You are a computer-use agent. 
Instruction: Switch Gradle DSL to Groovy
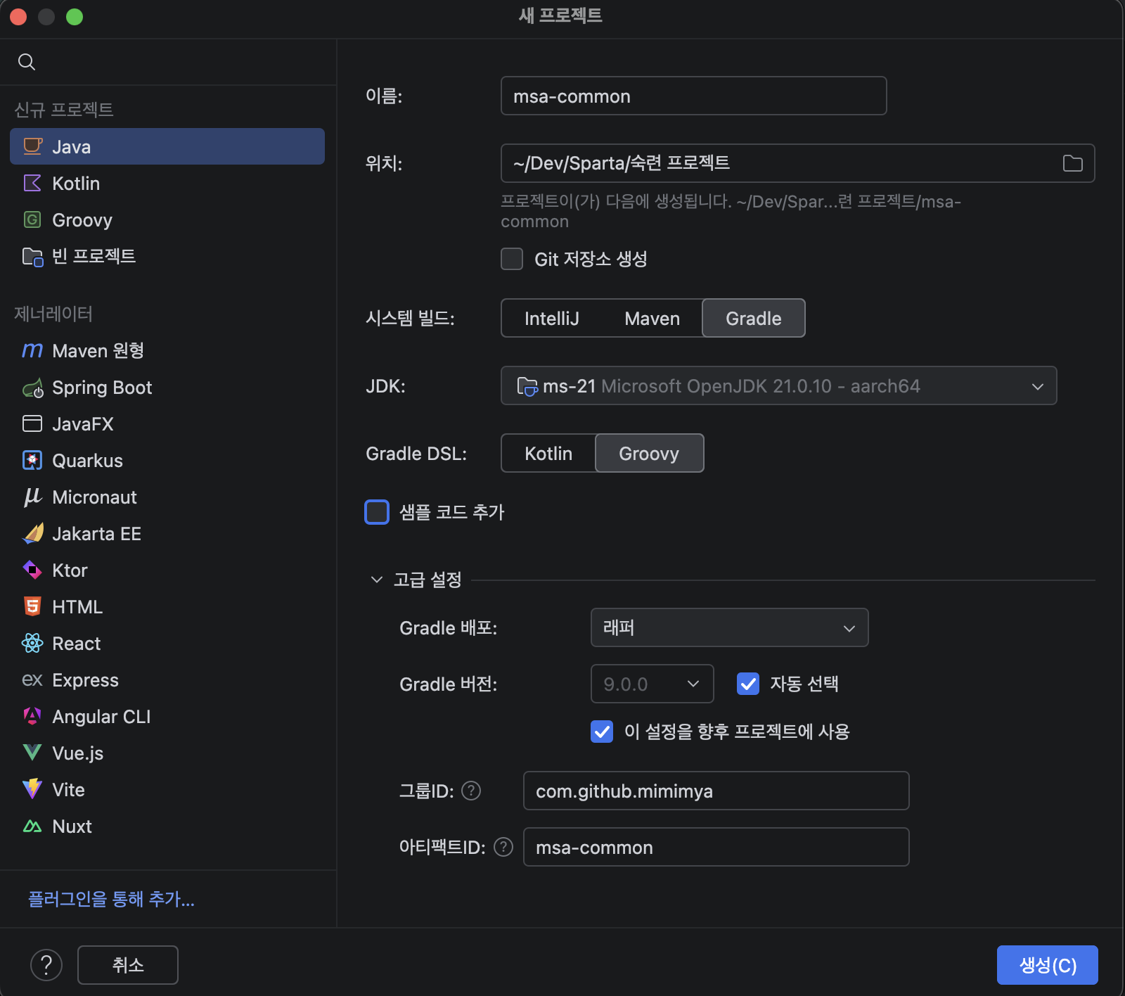pos(649,453)
